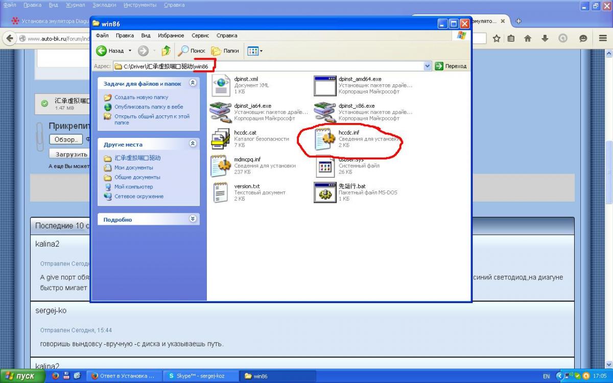This screenshot has height=383, width=613.
Task: Click the Пуск start button
Action: [20, 376]
